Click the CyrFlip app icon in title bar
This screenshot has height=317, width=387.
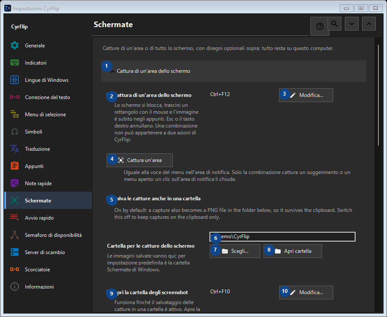tap(8, 8)
